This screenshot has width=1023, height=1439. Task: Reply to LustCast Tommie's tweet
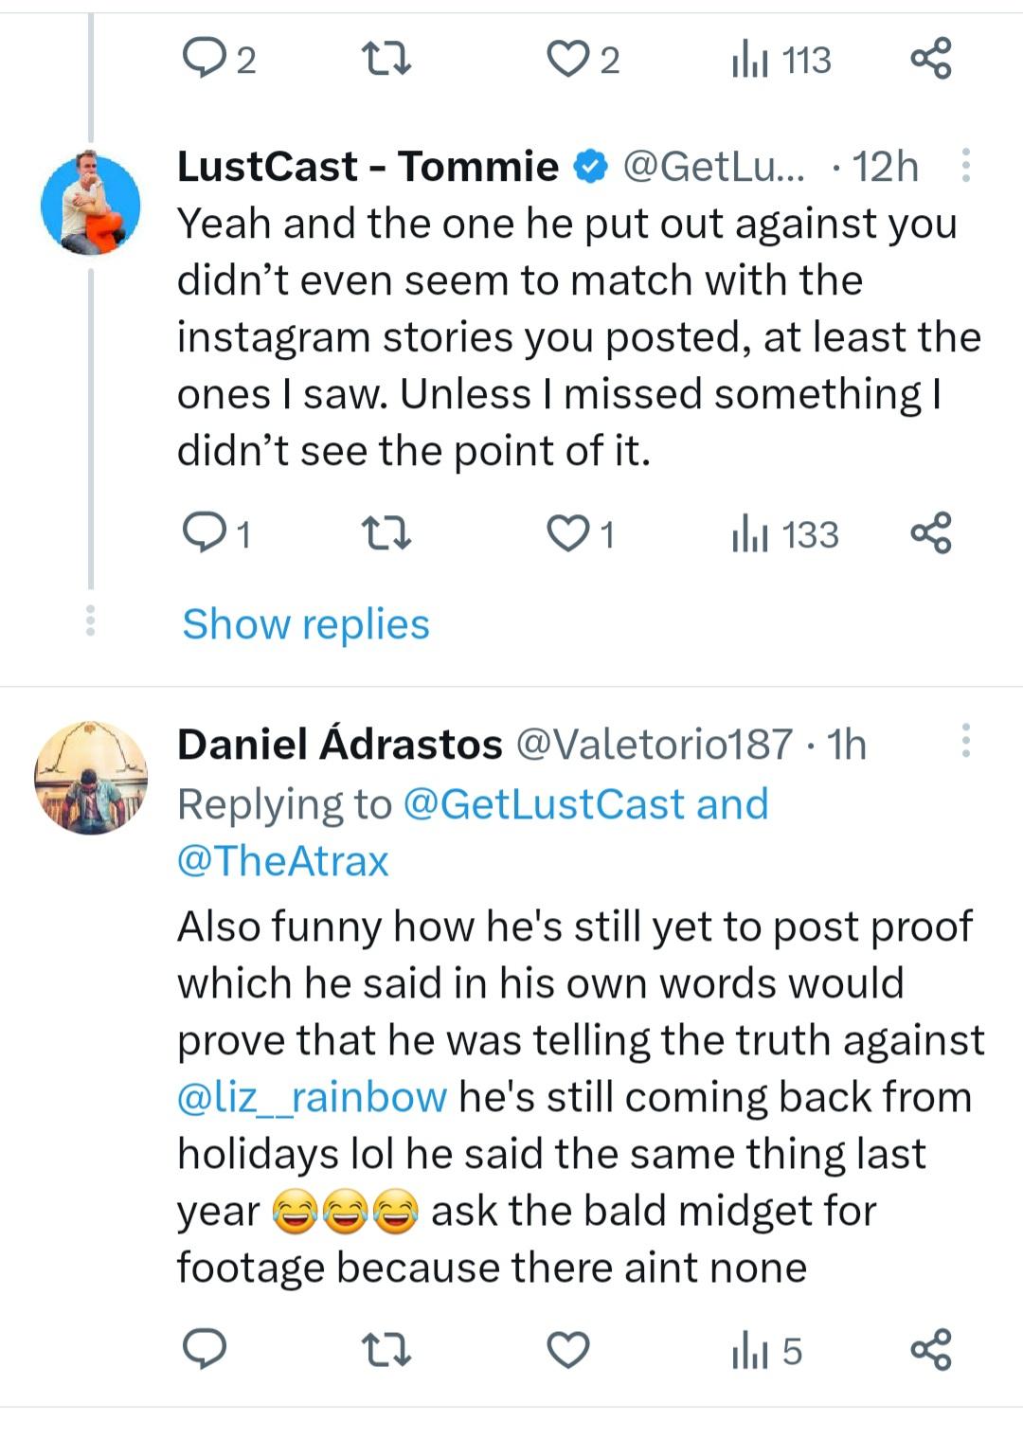[204, 533]
